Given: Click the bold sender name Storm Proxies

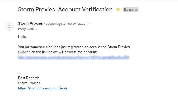Looking at the screenshot, I should point(30,23).
